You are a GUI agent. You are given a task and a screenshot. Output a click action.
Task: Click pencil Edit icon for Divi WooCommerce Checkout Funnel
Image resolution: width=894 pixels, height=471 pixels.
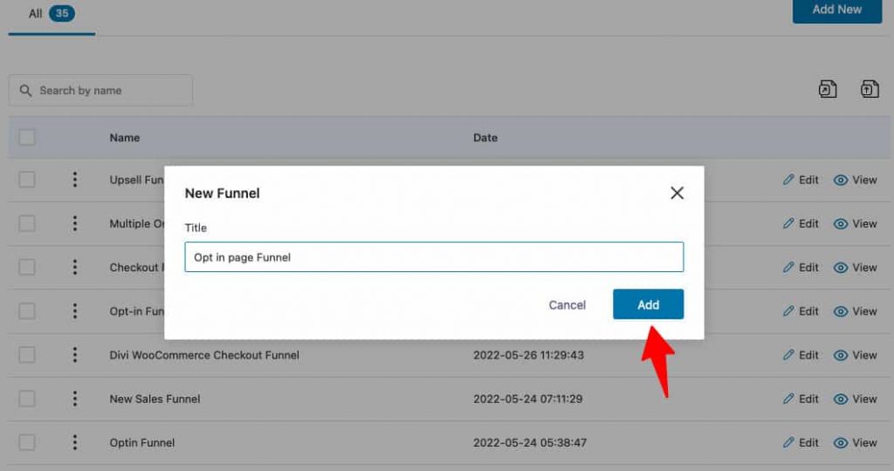pyautogui.click(x=788, y=355)
